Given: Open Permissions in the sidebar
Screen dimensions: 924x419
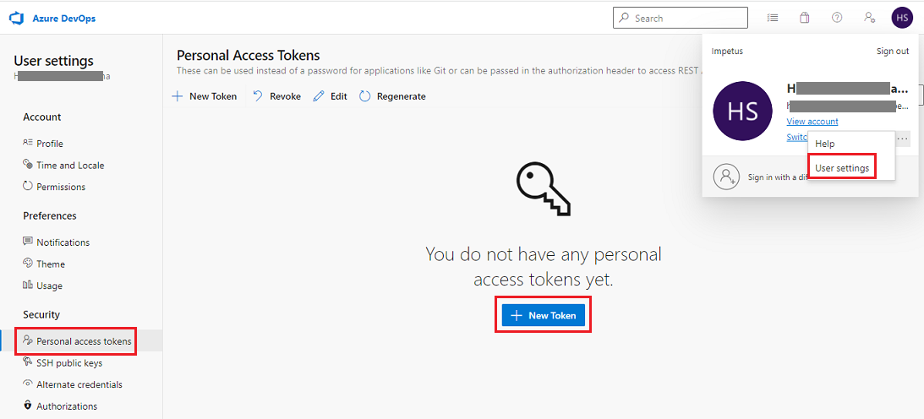Looking at the screenshot, I should (61, 188).
